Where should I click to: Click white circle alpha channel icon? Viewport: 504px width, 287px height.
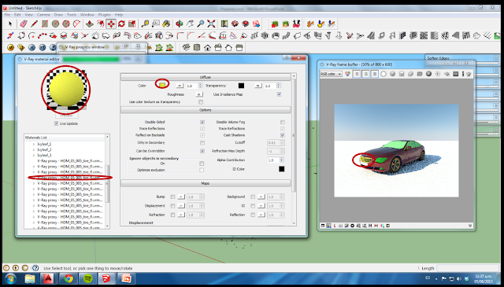[x=384, y=74]
